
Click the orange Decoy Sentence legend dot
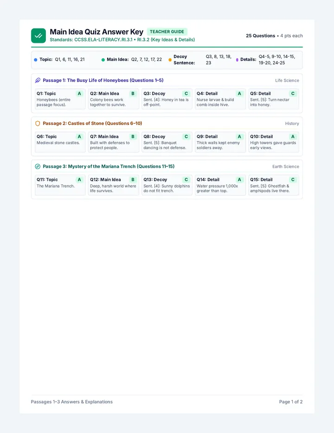tap(170, 59)
